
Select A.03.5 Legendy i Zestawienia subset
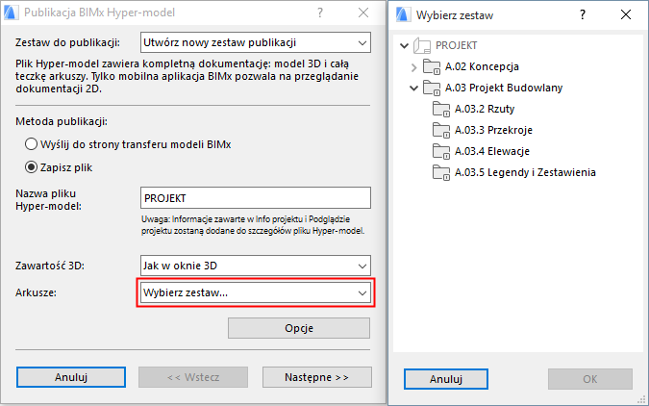point(525,172)
